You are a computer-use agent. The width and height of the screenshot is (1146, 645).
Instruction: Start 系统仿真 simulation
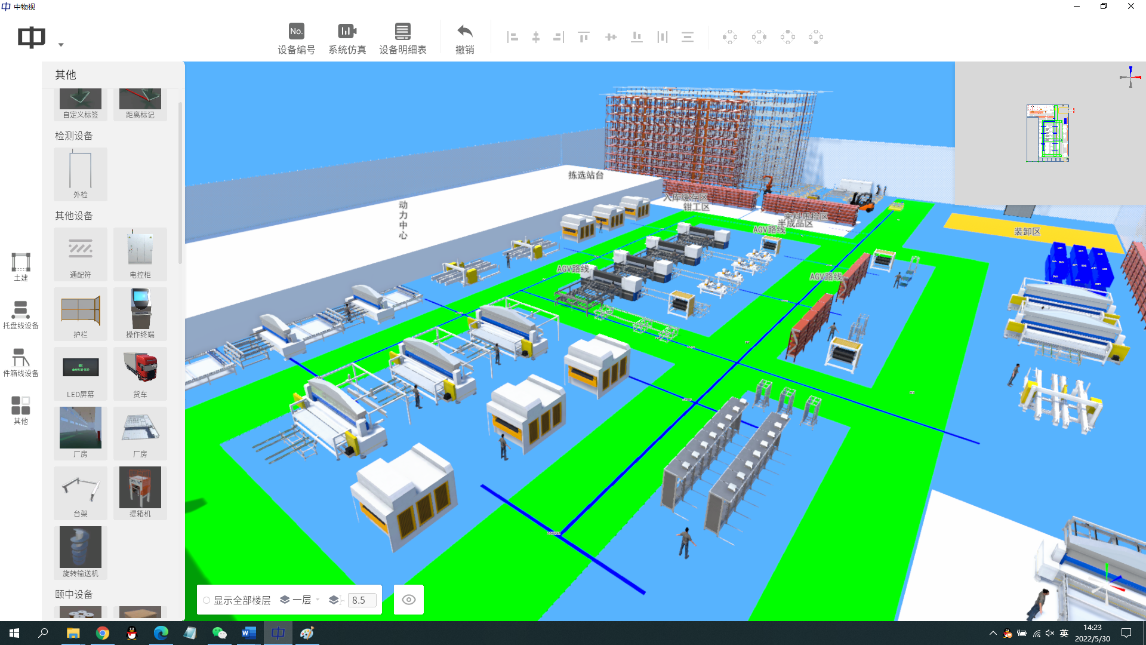[347, 39]
